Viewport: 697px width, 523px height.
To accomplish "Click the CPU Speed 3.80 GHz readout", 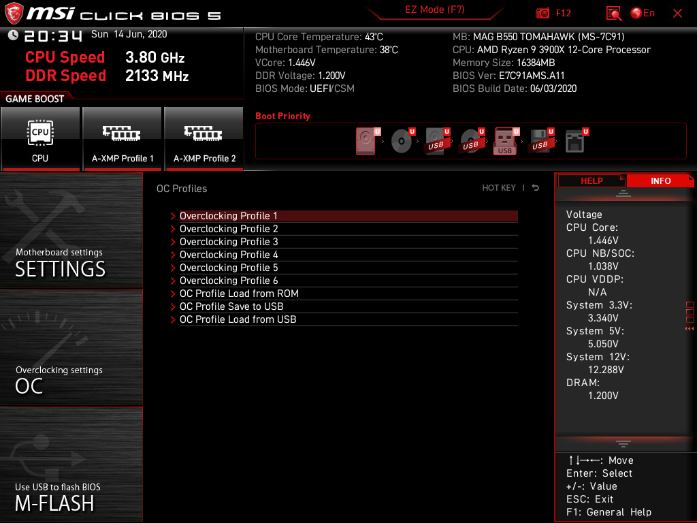I will 105,57.
